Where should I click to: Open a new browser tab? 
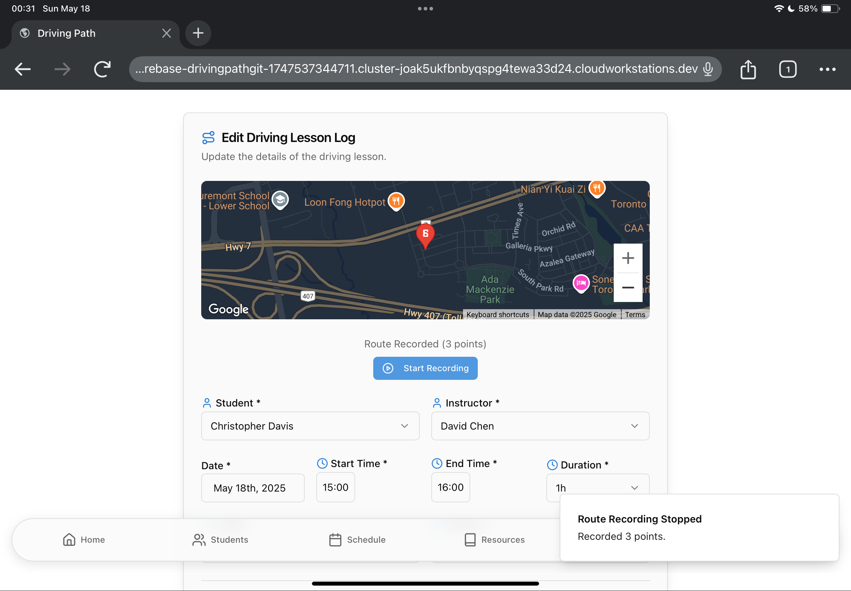click(198, 33)
